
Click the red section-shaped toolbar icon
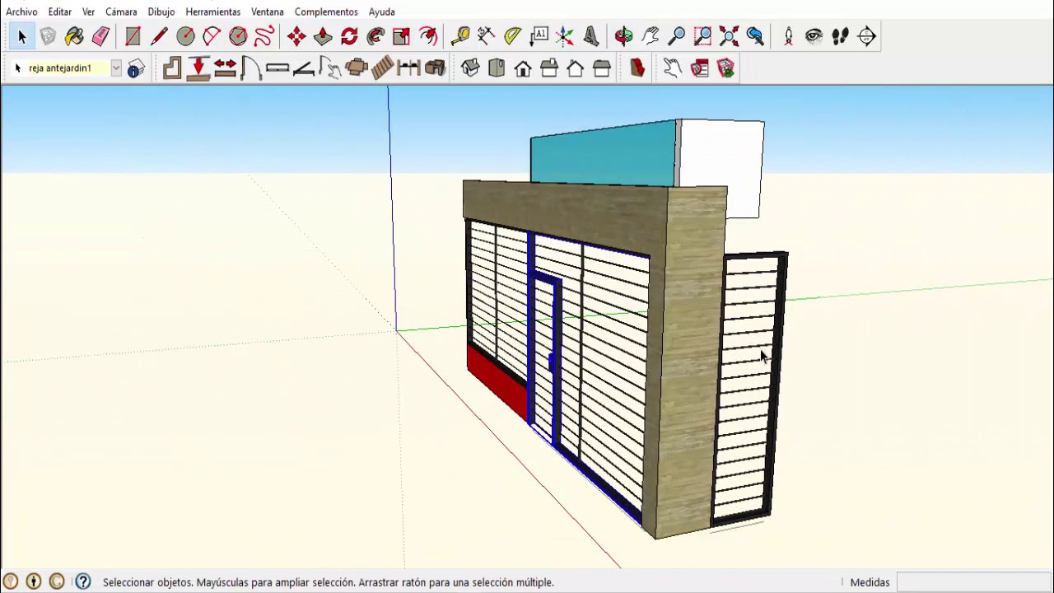coord(637,68)
